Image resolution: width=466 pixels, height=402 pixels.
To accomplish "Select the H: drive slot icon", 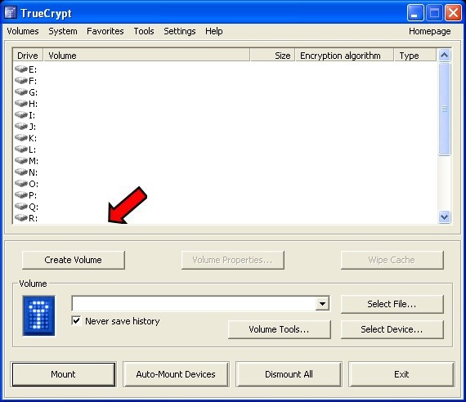I will coord(21,104).
